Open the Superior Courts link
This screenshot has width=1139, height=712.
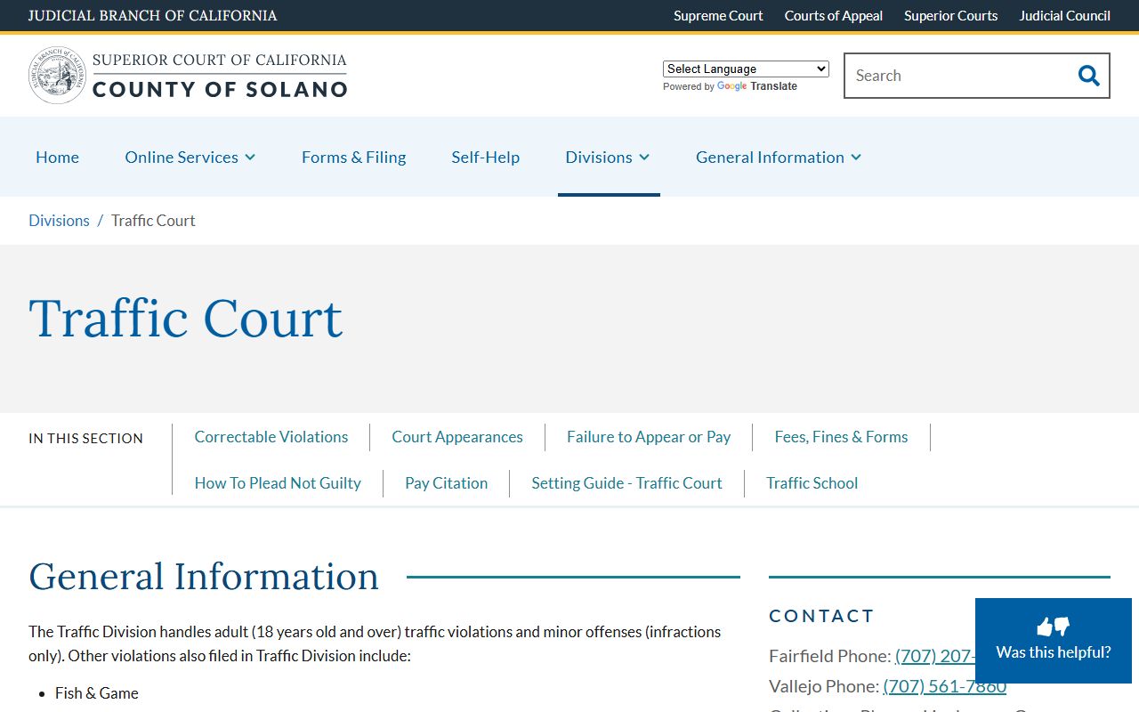click(950, 15)
